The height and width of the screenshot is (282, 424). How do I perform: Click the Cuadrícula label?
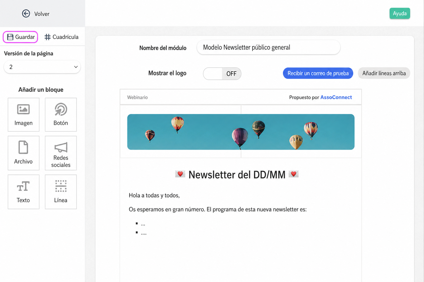pos(65,37)
